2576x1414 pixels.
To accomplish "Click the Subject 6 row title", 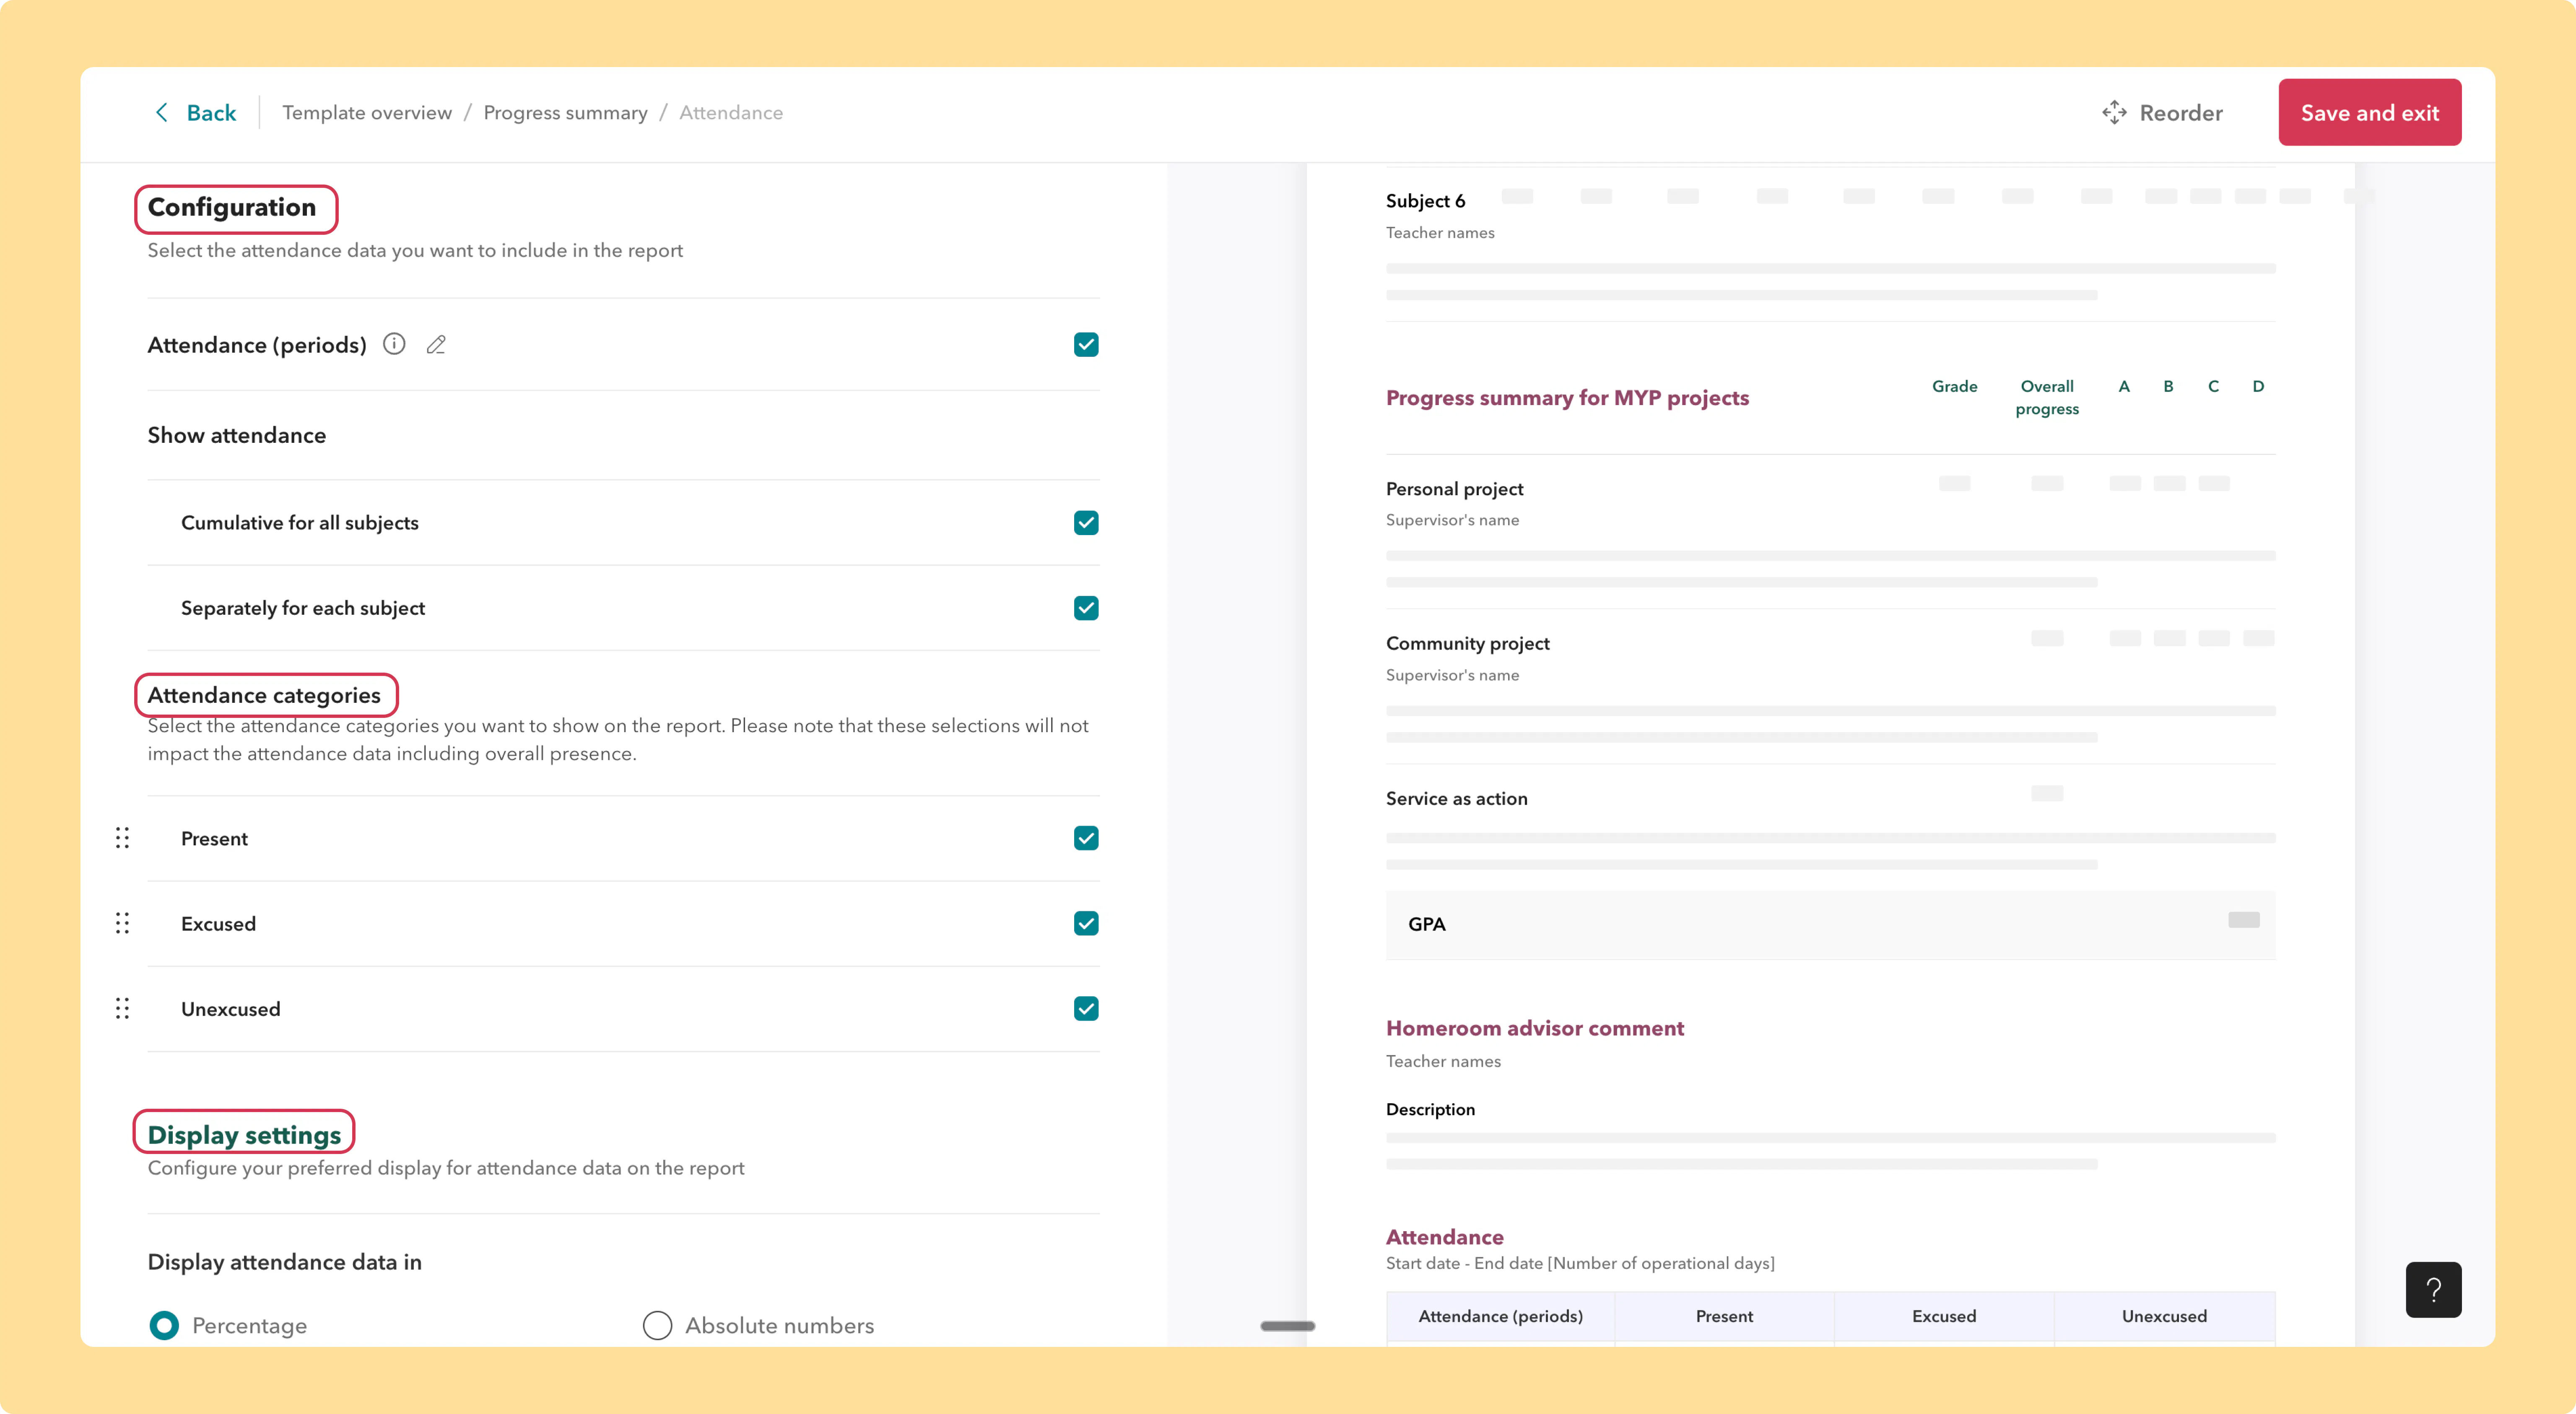I will click(1425, 201).
